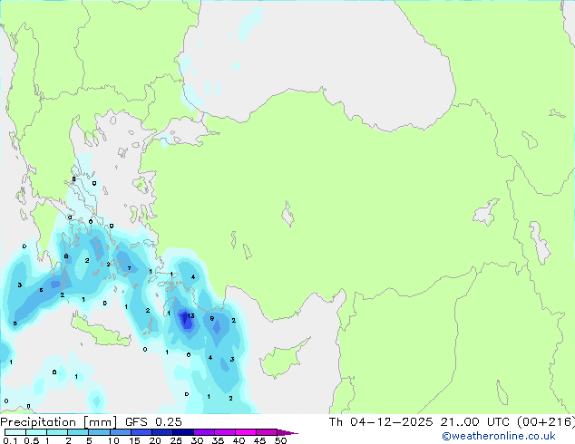Click the 45–50 mm legend color swatch
The image size is (575, 444).
click(x=267, y=432)
